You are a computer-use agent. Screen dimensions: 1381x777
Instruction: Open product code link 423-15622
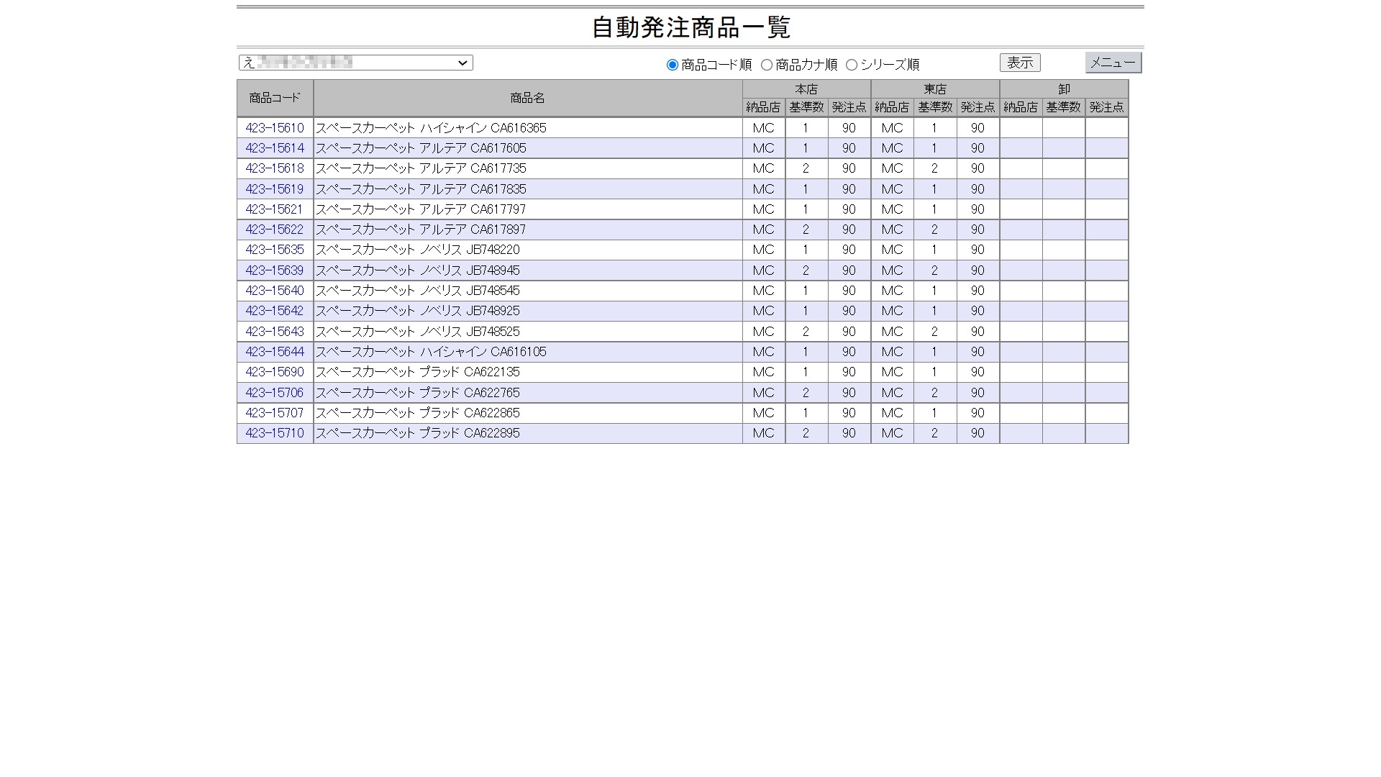(275, 230)
